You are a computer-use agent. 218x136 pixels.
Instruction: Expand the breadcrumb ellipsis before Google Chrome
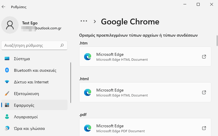tap(84, 21)
